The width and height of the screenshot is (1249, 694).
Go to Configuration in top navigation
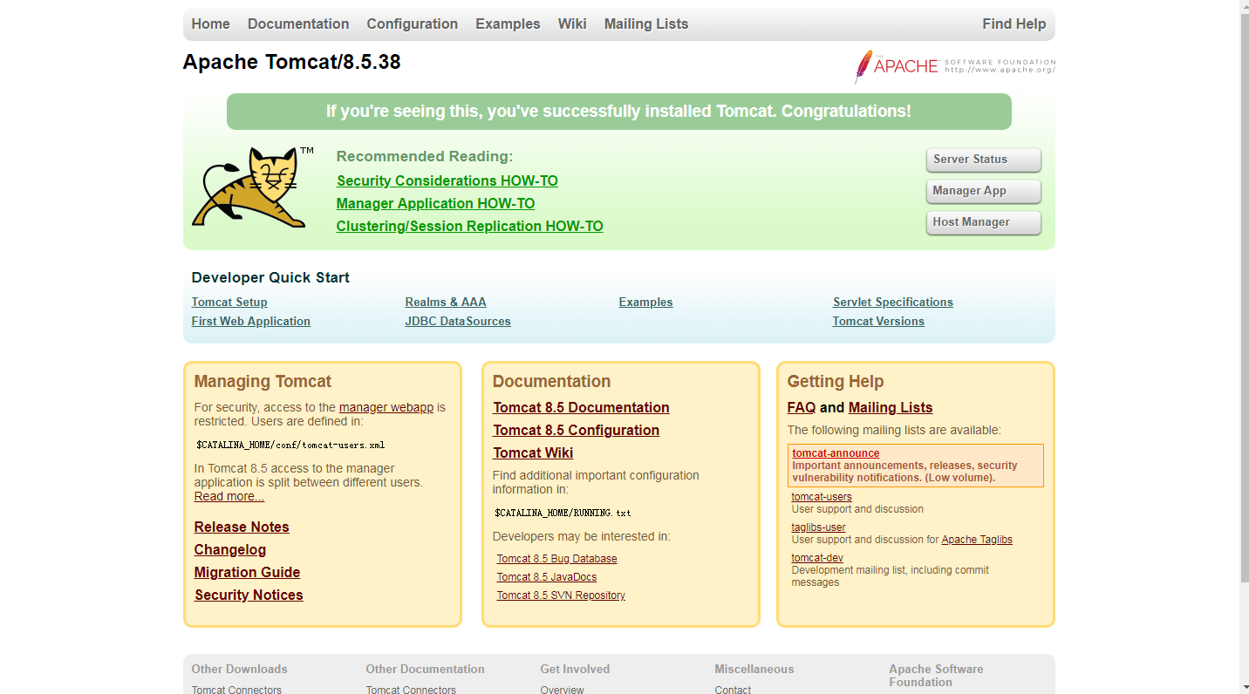click(x=412, y=24)
